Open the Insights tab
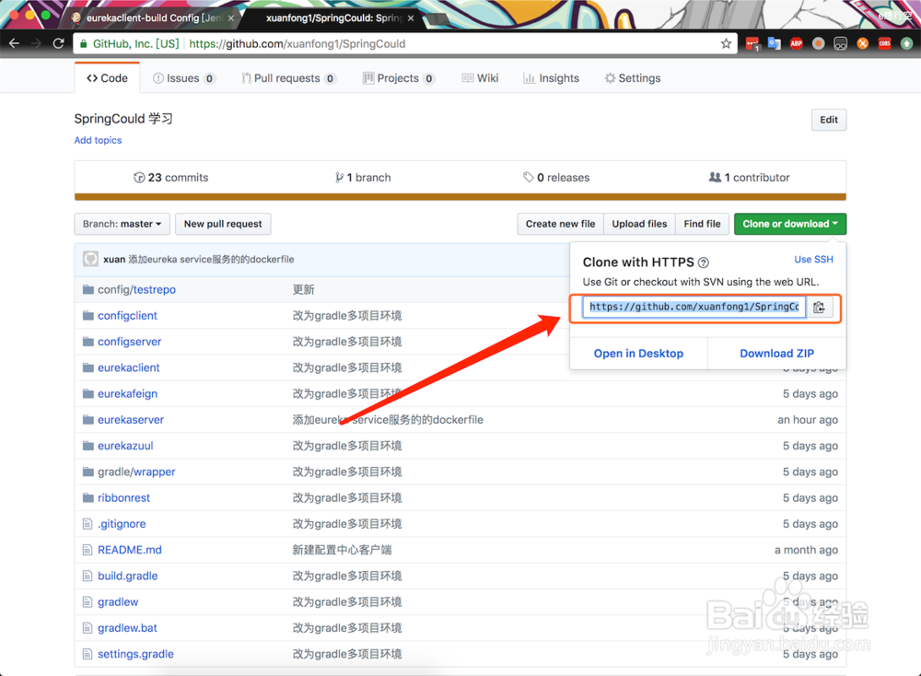 [551, 78]
